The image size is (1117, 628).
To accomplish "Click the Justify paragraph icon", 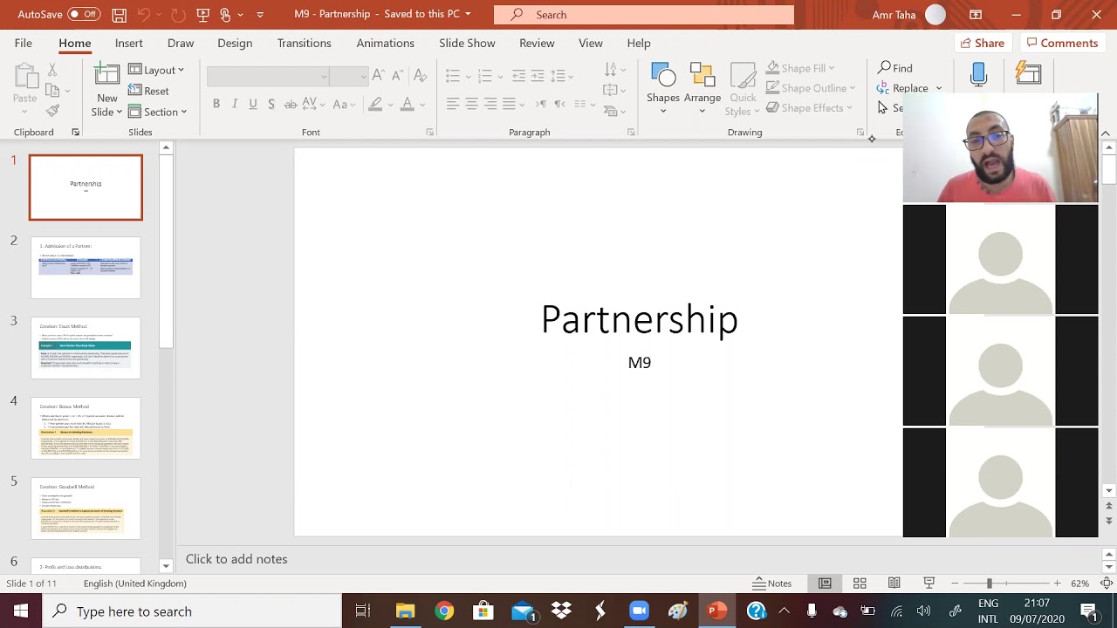I will coord(510,104).
